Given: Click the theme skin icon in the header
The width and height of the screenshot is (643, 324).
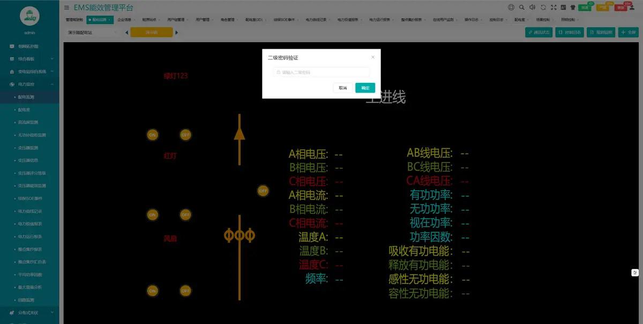Looking at the screenshot, I should pos(573,7).
